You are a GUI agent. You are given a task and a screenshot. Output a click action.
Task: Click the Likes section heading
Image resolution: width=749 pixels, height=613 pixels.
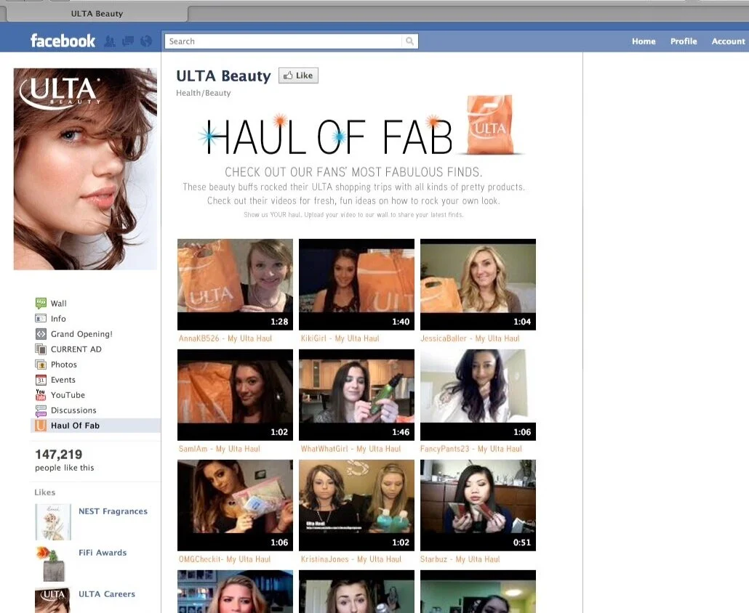point(45,492)
